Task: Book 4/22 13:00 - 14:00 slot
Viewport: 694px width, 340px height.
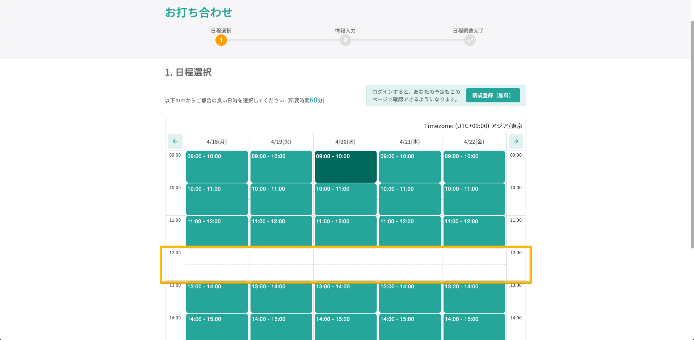Action: click(x=474, y=297)
